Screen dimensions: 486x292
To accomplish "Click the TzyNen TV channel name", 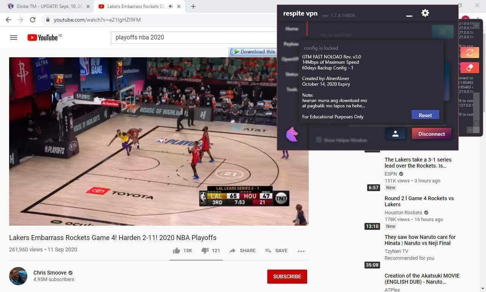I will click(396, 251).
